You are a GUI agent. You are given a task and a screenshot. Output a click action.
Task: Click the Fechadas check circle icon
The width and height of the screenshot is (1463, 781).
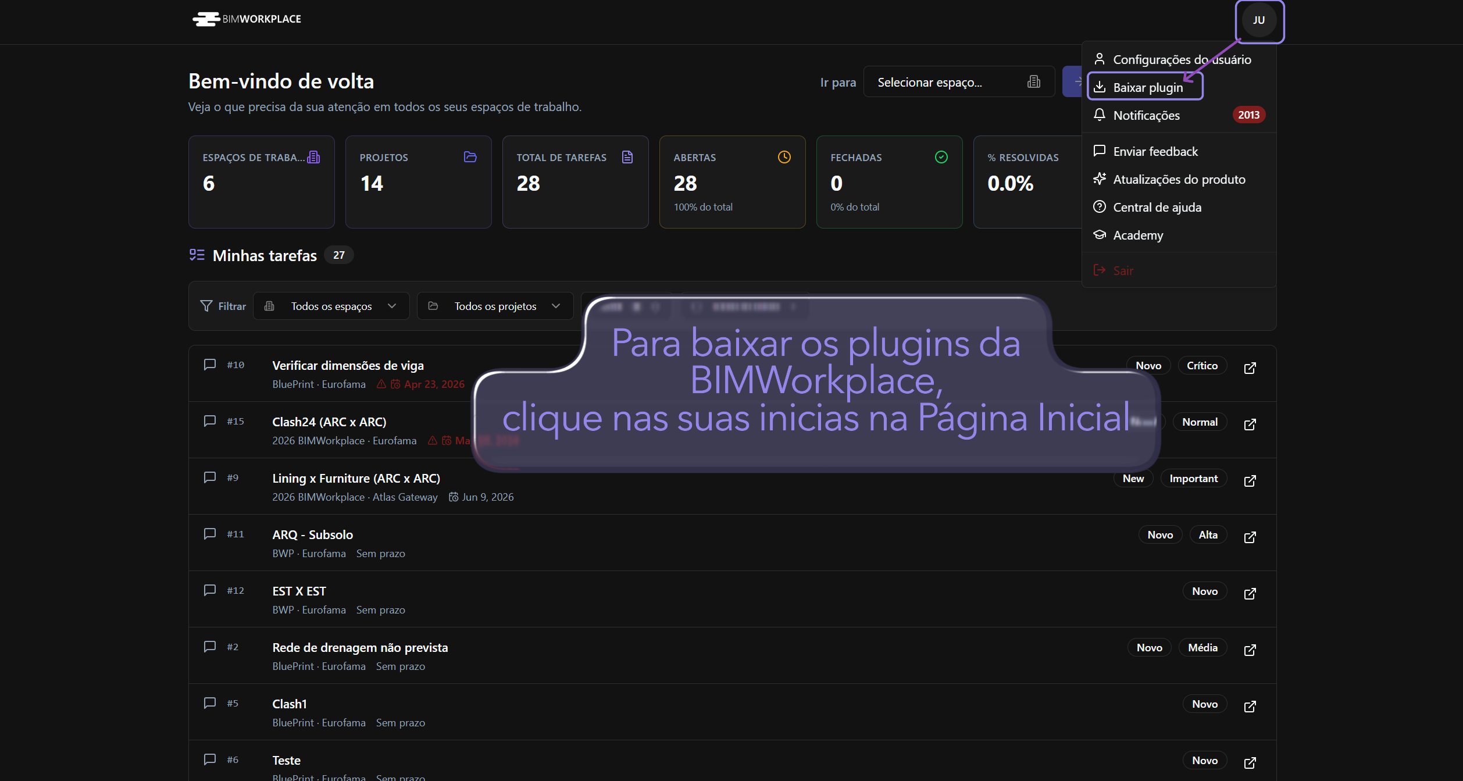click(941, 157)
